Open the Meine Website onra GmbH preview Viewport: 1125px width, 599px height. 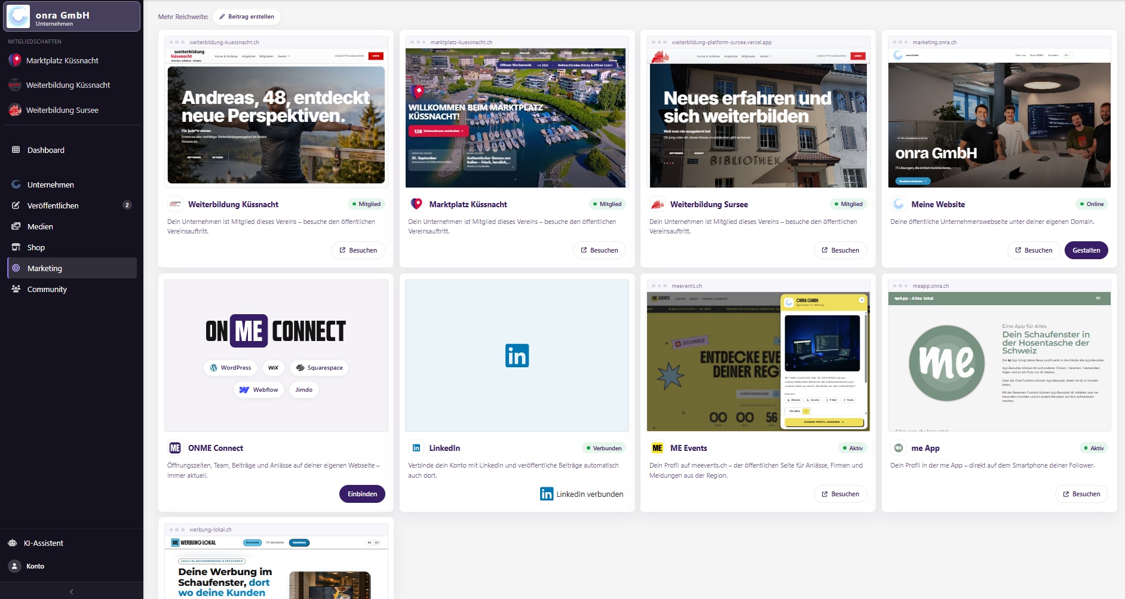click(1000, 112)
